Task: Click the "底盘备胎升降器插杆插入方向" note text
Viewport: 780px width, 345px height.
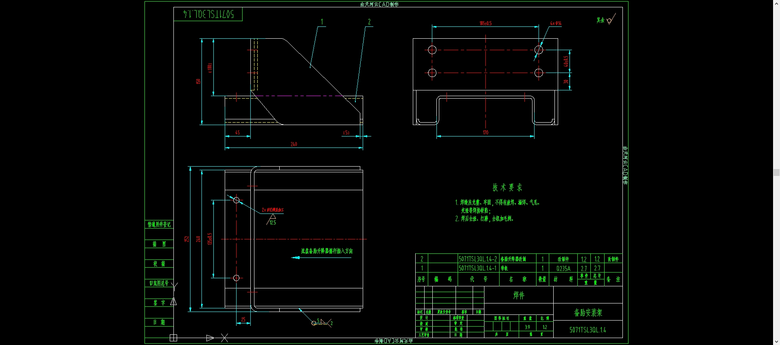Action: [x=327, y=251]
